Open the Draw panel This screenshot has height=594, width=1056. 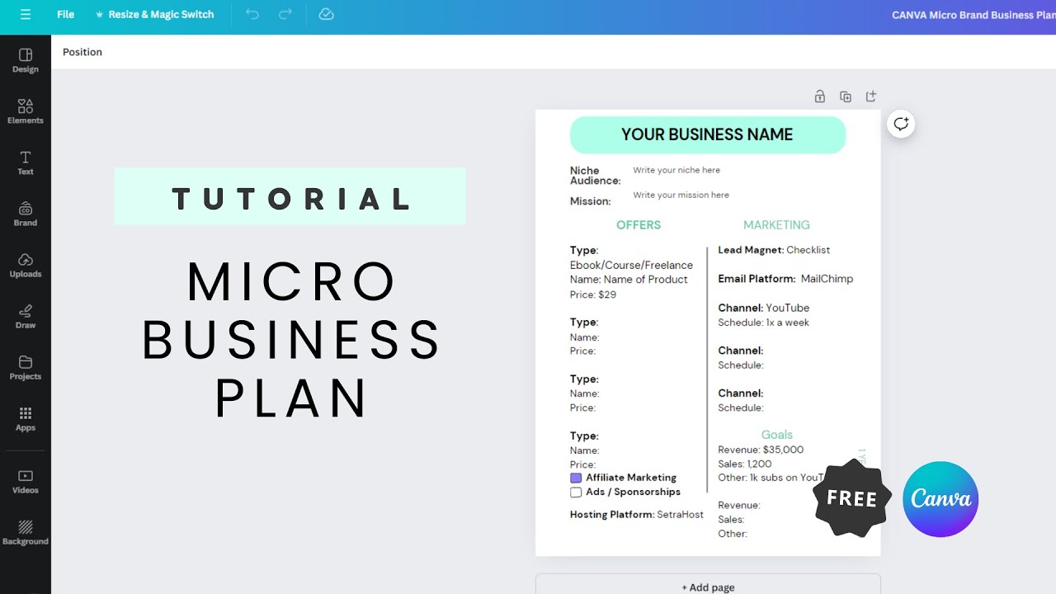pos(26,317)
